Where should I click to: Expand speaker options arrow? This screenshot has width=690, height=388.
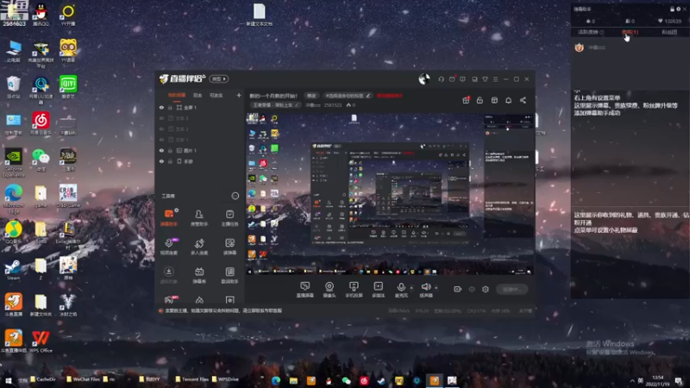[x=436, y=288]
